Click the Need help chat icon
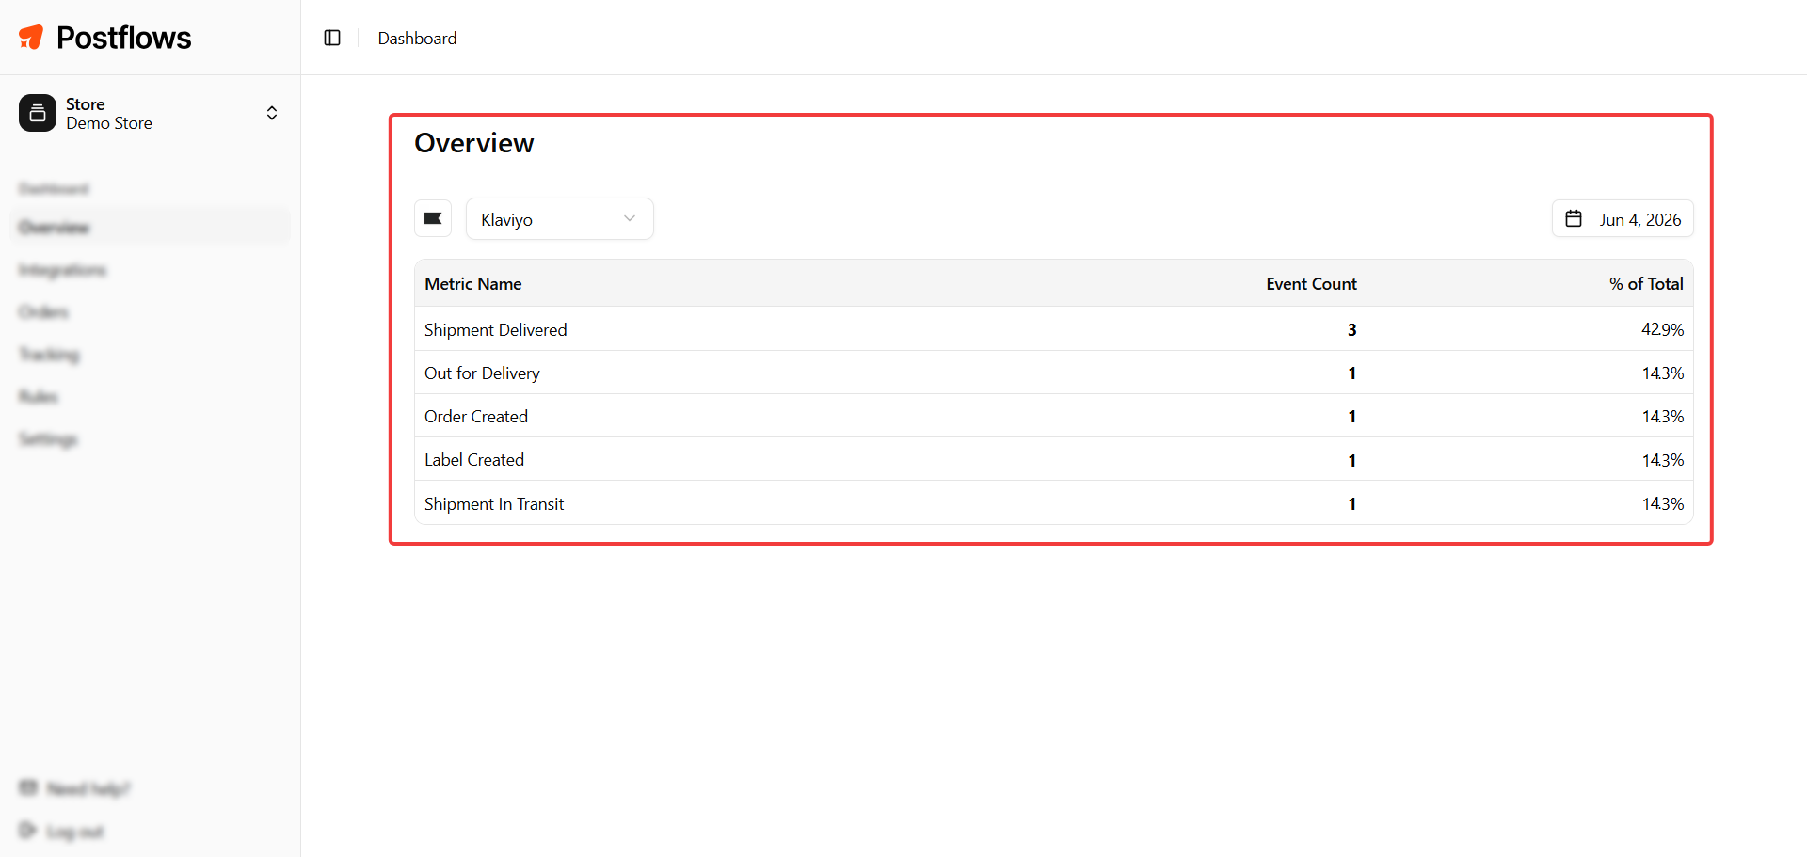 28,787
